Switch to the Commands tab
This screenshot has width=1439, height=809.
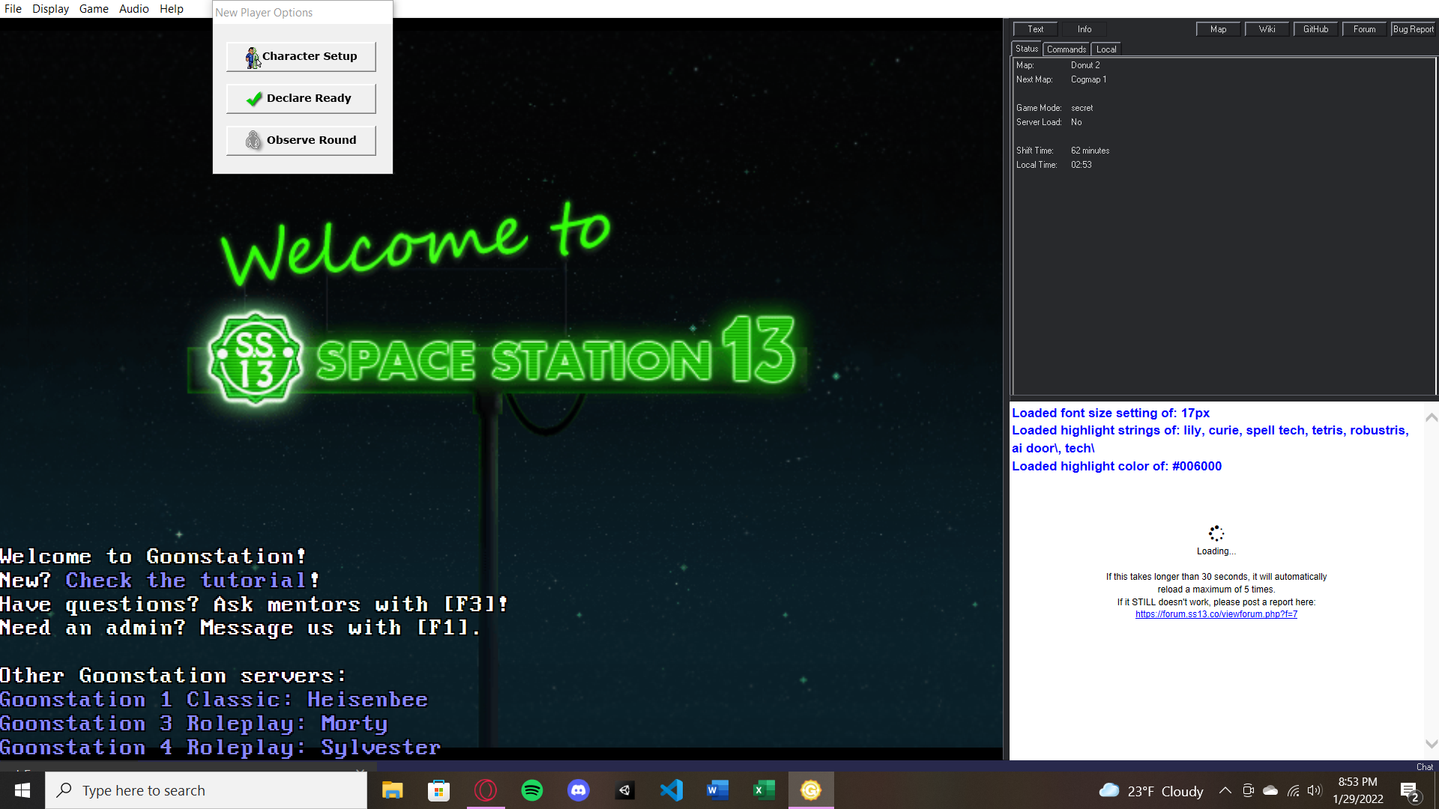pos(1067,48)
